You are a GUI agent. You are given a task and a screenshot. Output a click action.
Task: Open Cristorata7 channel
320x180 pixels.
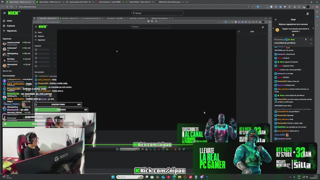click(16, 49)
